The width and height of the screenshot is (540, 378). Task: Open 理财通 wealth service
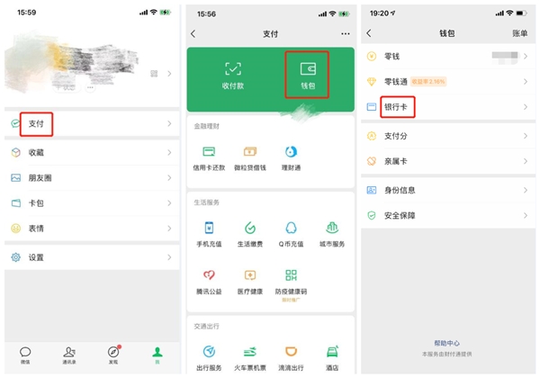pyautogui.click(x=291, y=158)
